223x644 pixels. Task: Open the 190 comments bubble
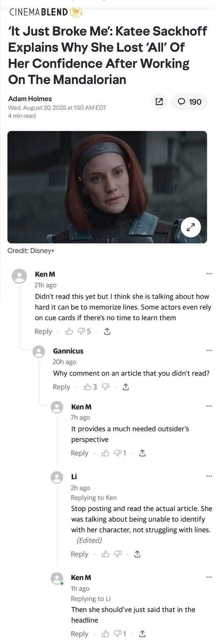tap(190, 102)
